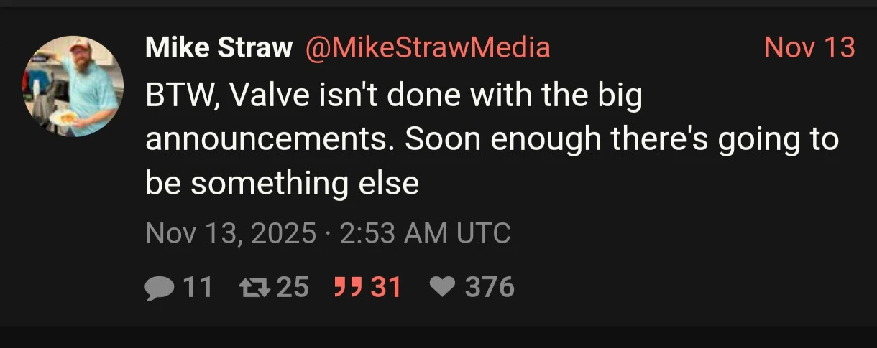Screen dimensions: 877x348
Task: Click the red quote marks icon
Action: click(348, 288)
